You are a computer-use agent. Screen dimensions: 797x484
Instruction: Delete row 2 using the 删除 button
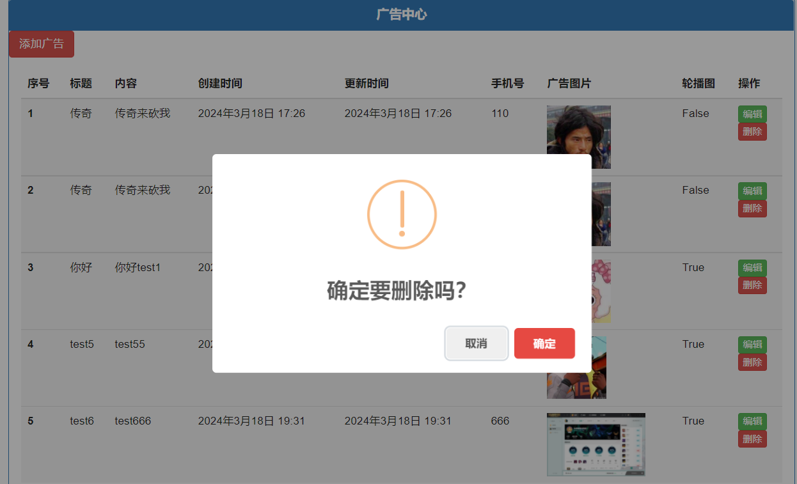(752, 208)
